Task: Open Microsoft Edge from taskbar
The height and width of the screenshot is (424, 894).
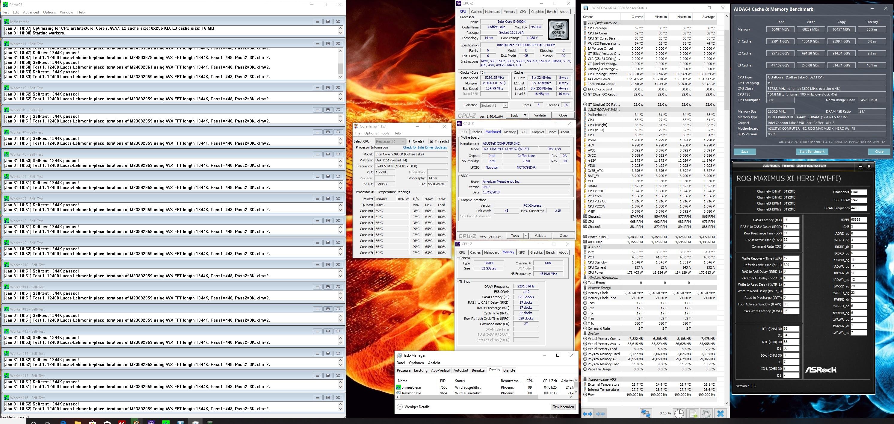Action: pos(63,422)
